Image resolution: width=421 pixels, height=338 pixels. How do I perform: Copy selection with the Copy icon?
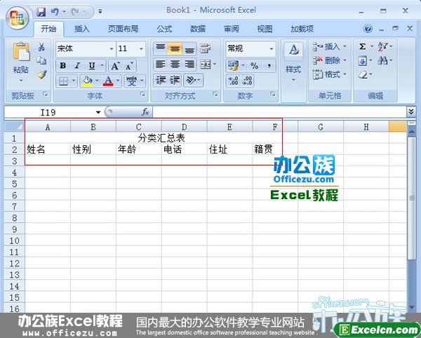point(41,60)
